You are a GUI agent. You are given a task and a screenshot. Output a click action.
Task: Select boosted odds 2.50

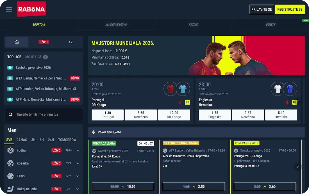pyautogui.click(x=194, y=186)
